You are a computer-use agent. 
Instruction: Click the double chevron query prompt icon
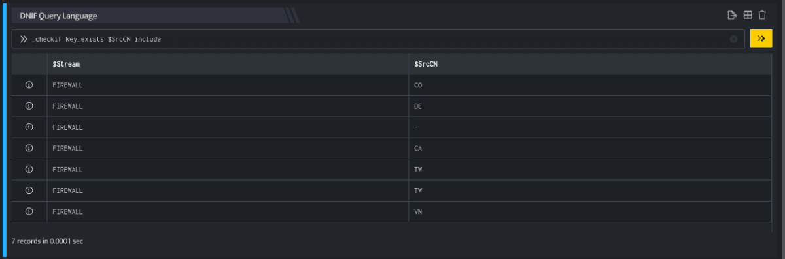pyautogui.click(x=24, y=39)
